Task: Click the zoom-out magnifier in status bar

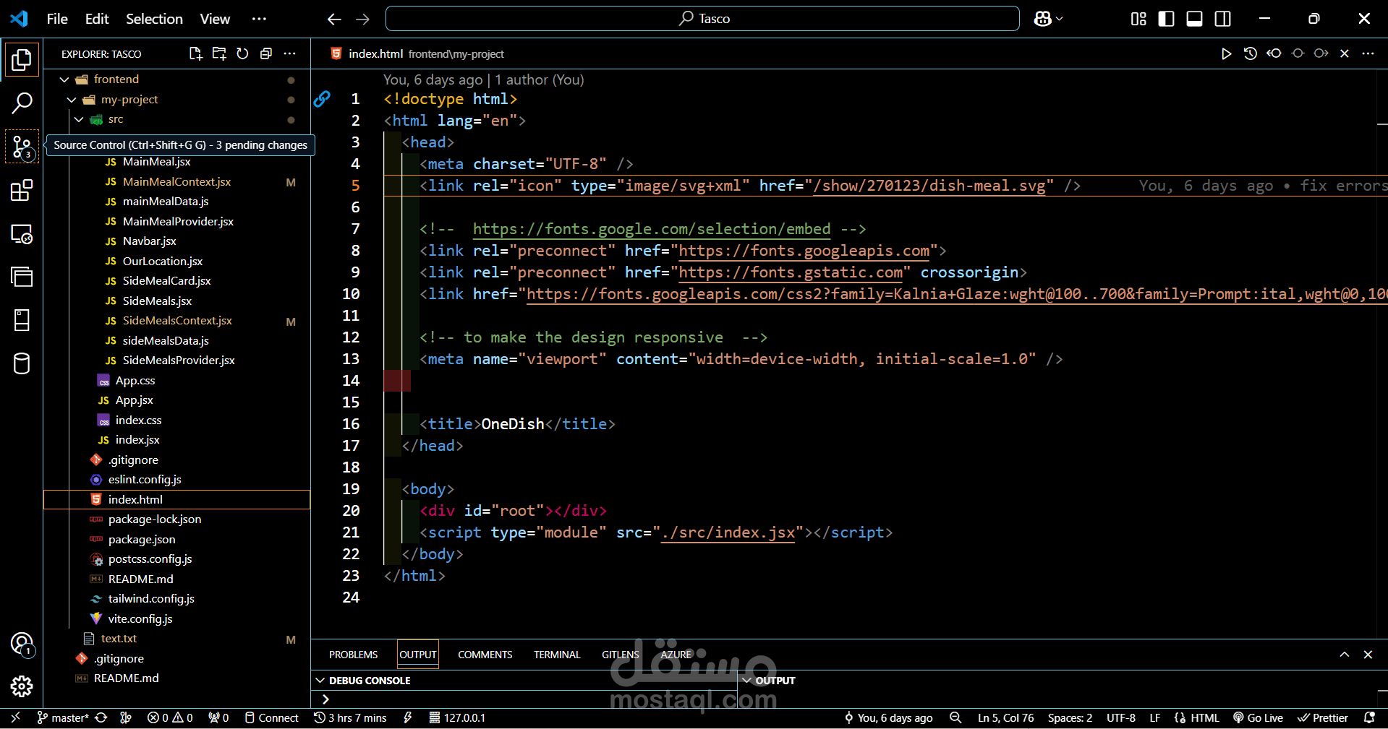Action: (x=955, y=717)
